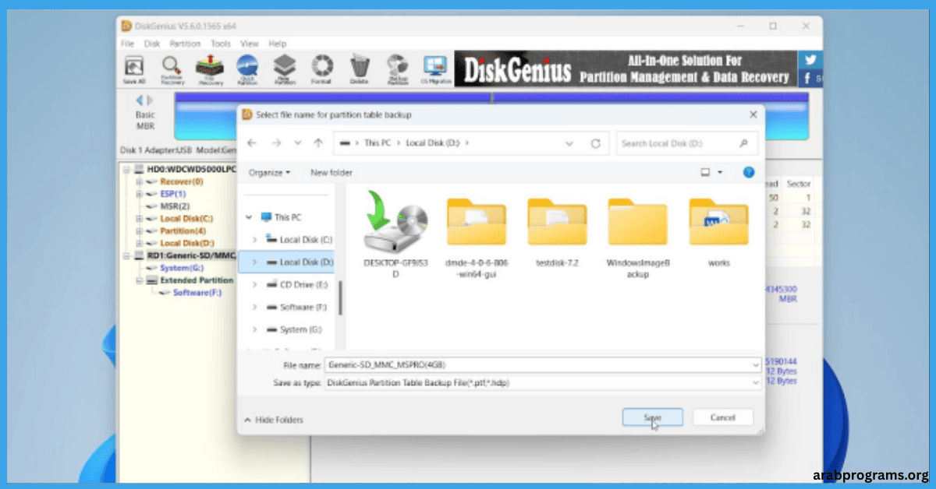Open the Backup Partition tool
The width and height of the screenshot is (936, 489).
coord(397,69)
